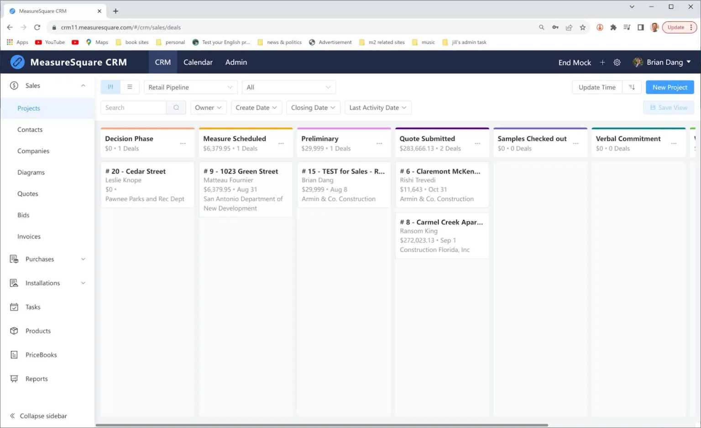Switch to the Calendar tab
The image size is (701, 428).
(x=198, y=62)
